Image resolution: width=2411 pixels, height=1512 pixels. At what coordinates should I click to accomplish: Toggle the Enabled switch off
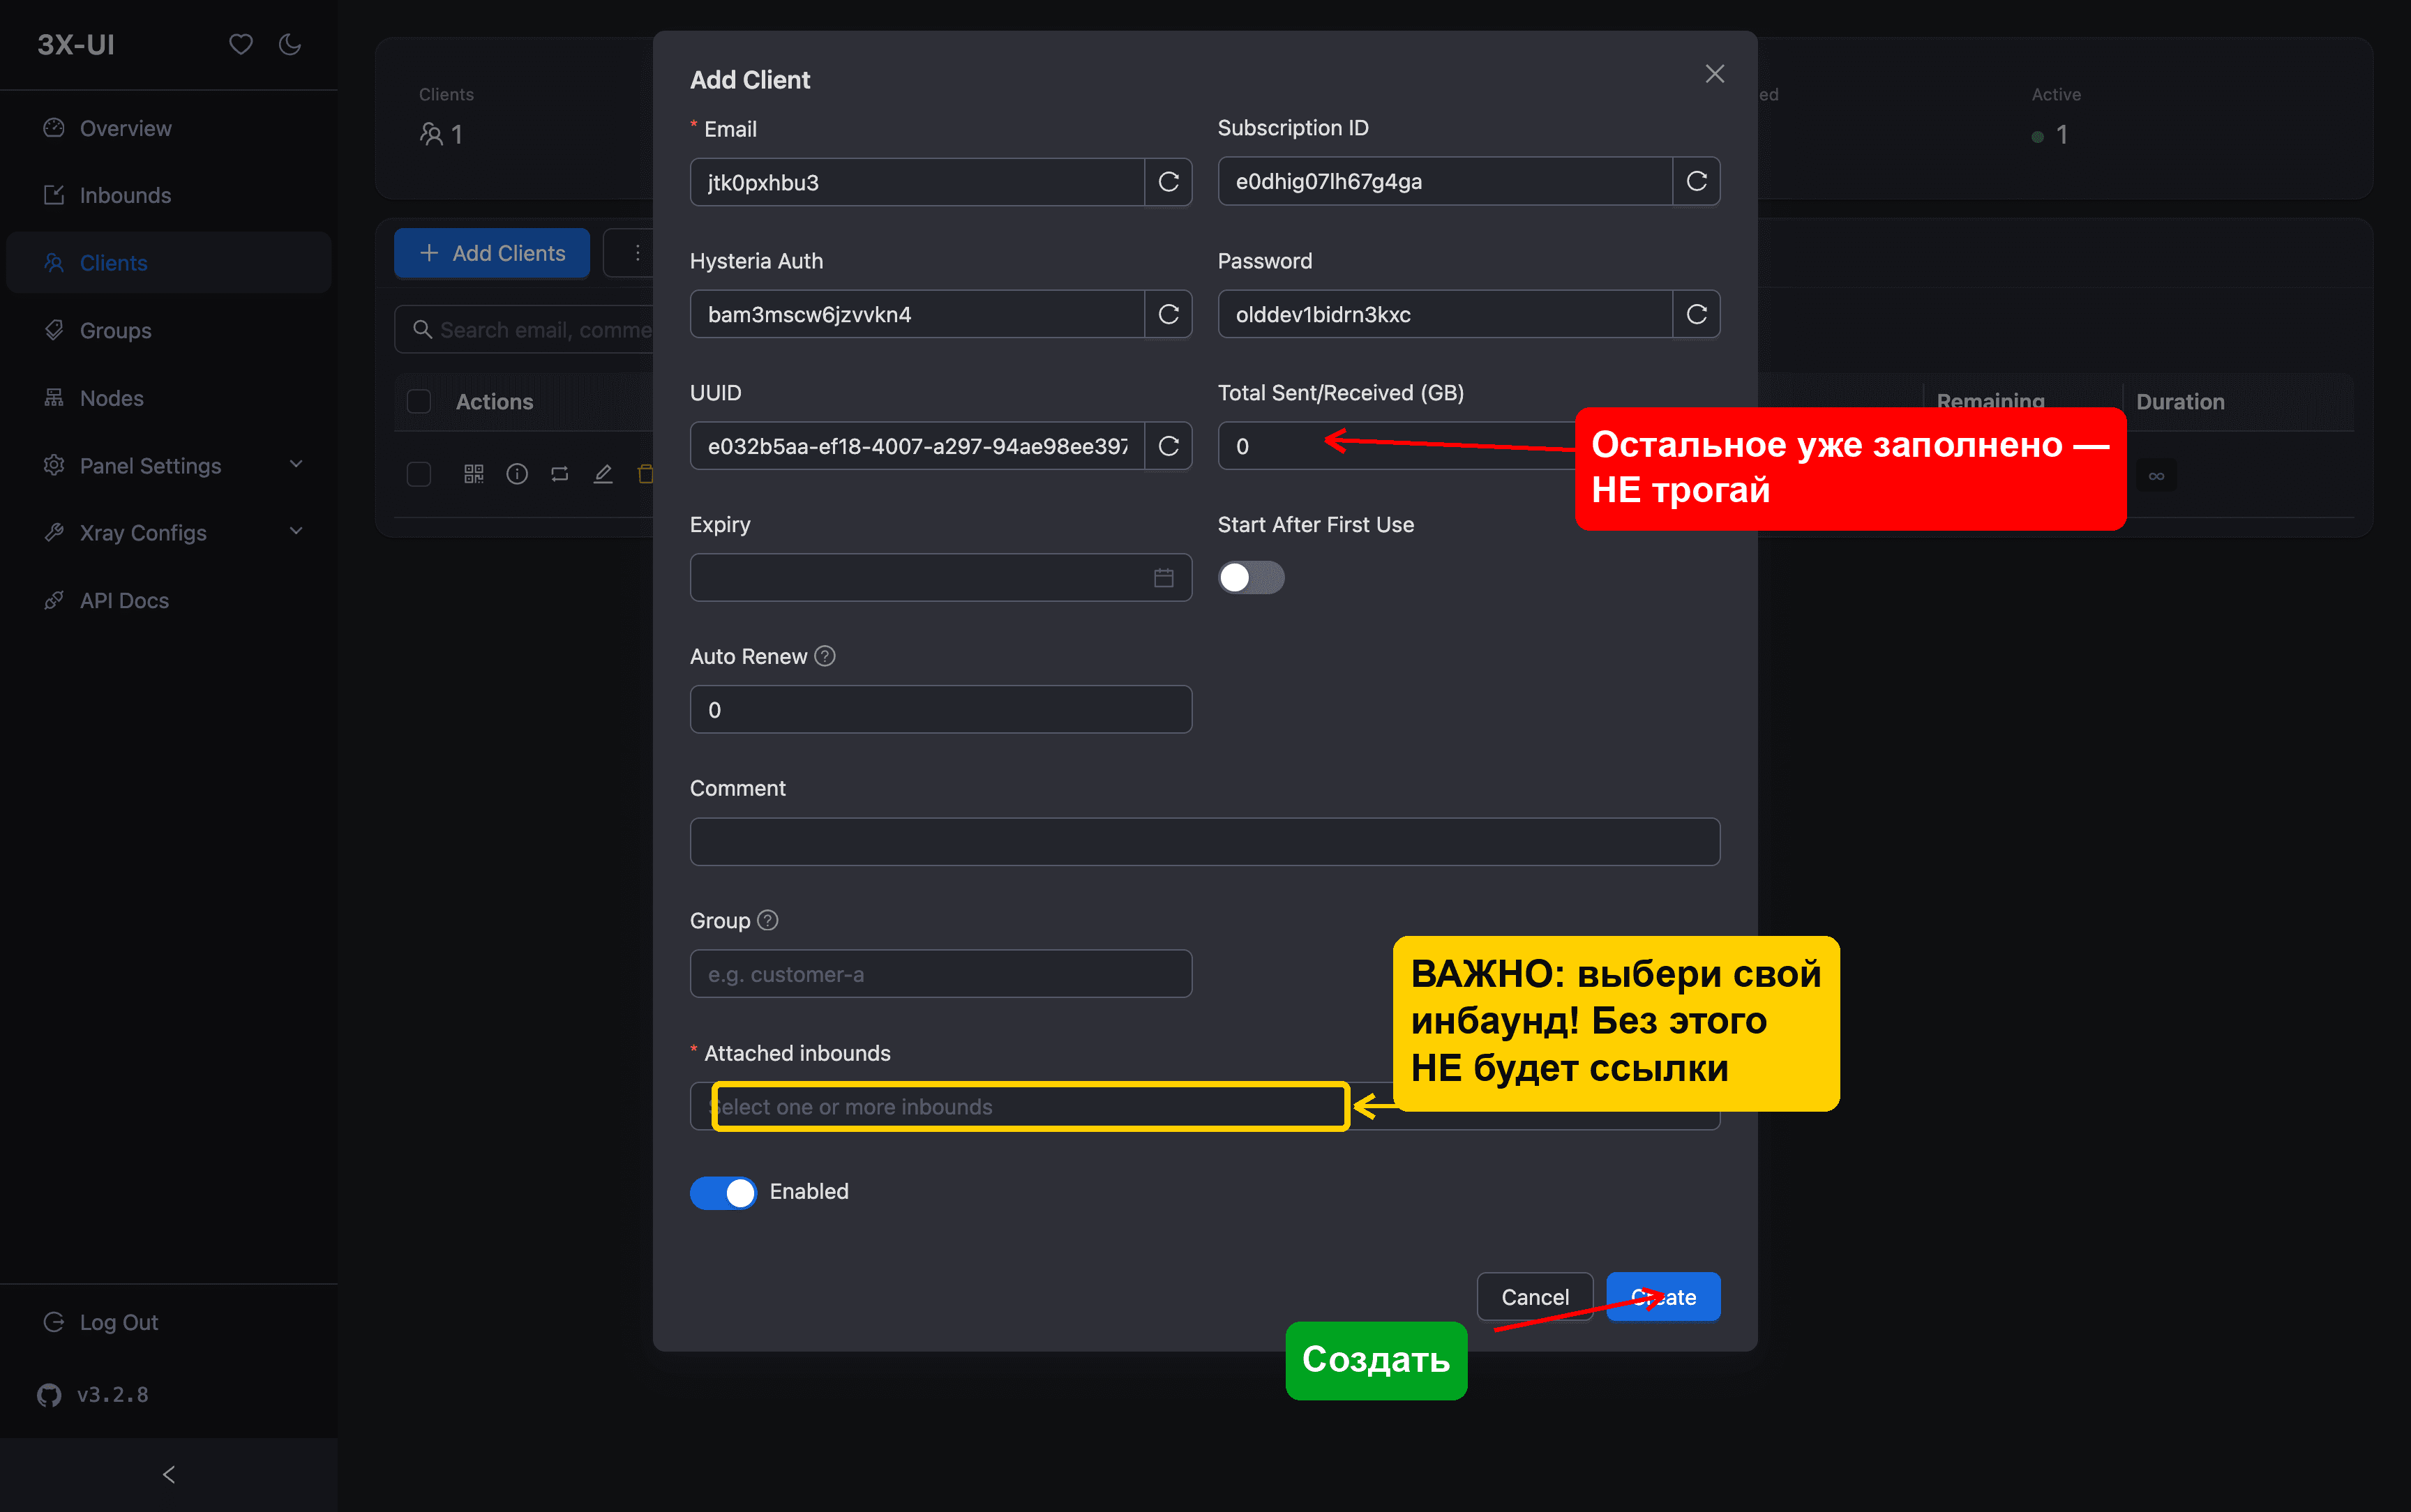(x=723, y=1192)
